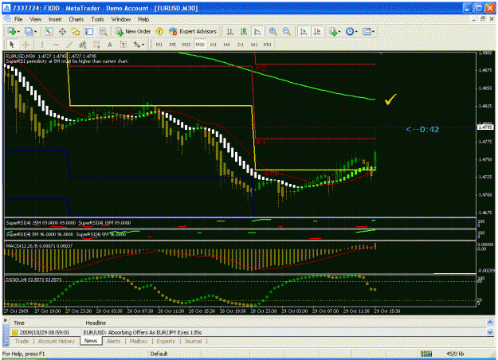Toggle Chart Shift
This screenshot has width=498, height=360.
tap(317, 31)
